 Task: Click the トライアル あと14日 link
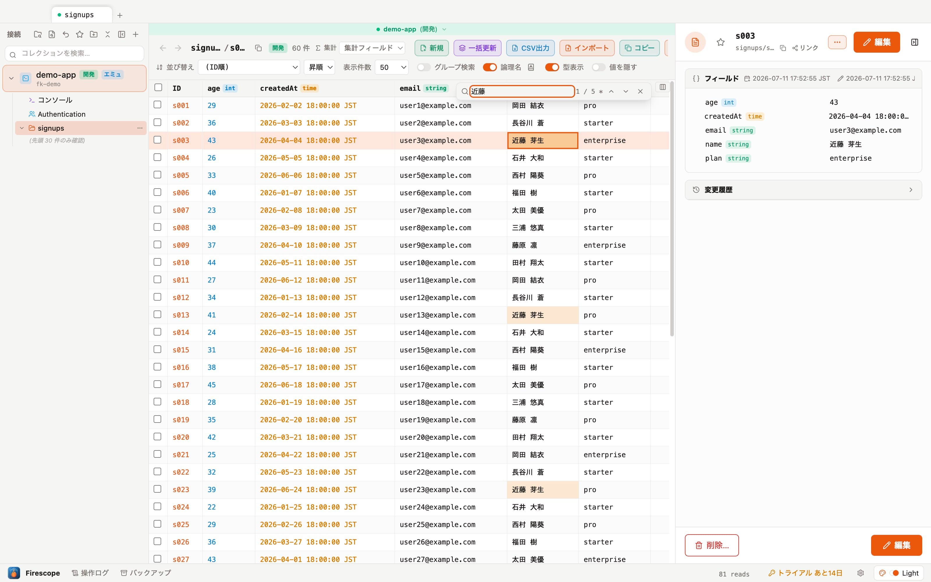point(806,573)
